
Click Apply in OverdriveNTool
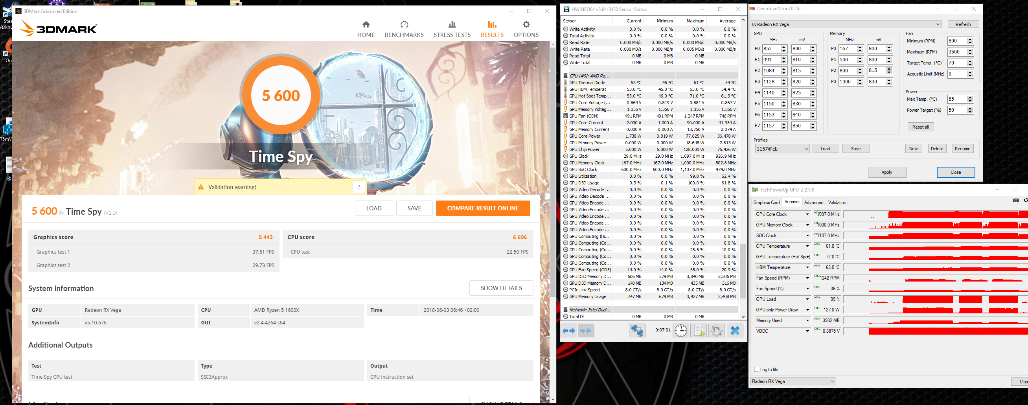887,172
